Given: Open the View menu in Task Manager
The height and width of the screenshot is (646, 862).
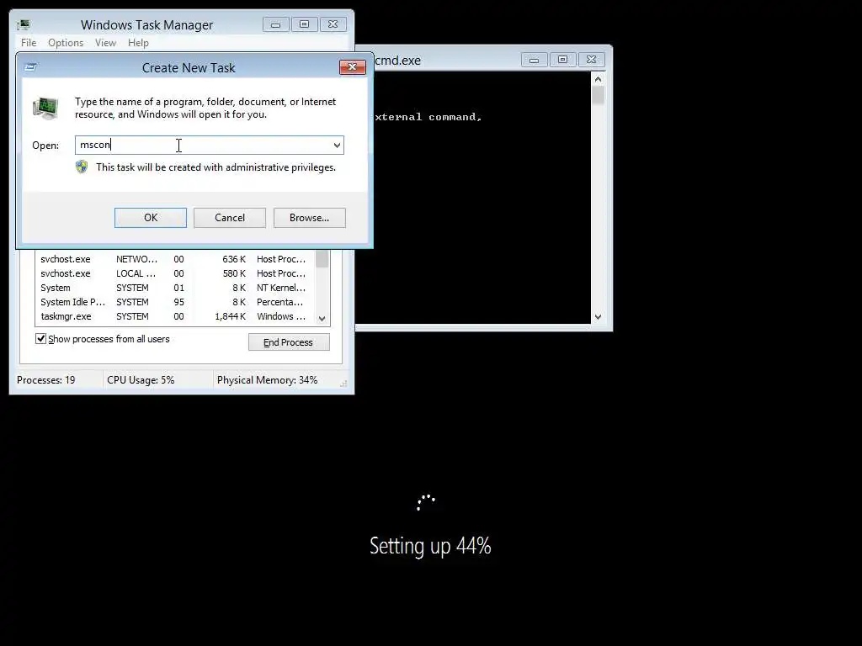Looking at the screenshot, I should (105, 43).
